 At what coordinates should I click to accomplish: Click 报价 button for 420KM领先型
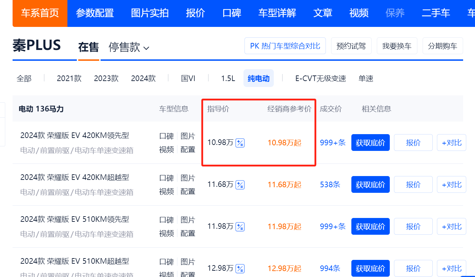coord(413,143)
